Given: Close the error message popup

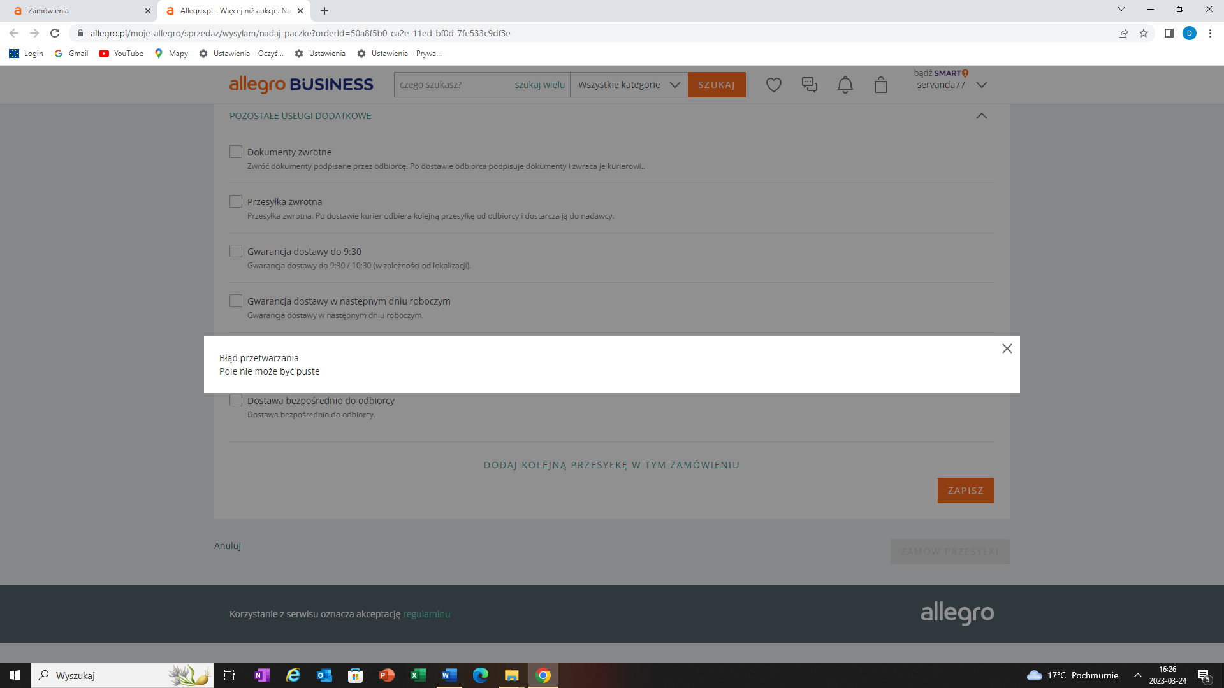Looking at the screenshot, I should 1007,348.
